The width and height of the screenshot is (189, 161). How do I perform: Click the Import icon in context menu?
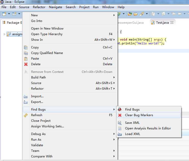[x=25, y=97]
